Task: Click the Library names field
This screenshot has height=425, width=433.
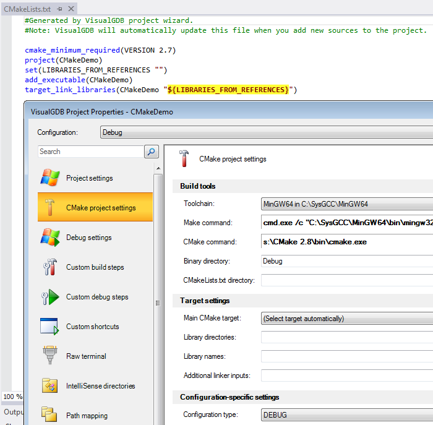Action: 347,356
